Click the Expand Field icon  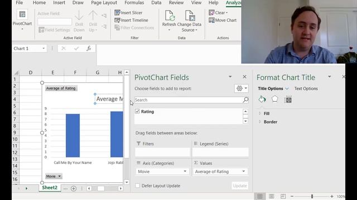[x=104, y=16]
